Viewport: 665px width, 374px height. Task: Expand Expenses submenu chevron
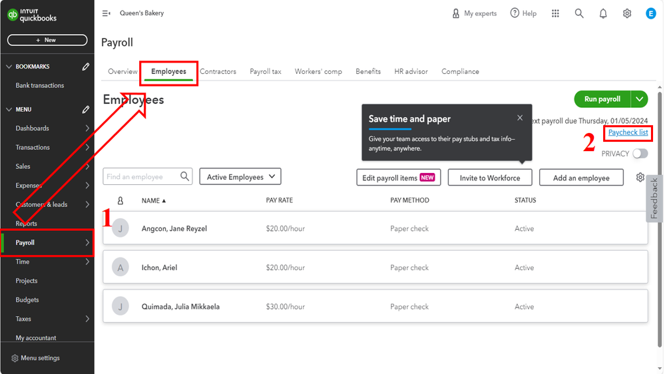tap(87, 185)
